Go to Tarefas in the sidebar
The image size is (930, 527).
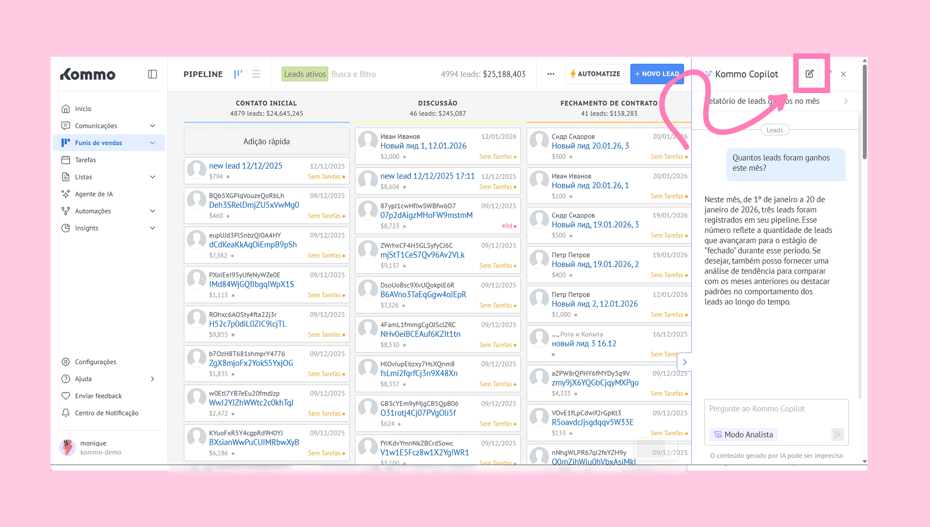click(x=85, y=160)
